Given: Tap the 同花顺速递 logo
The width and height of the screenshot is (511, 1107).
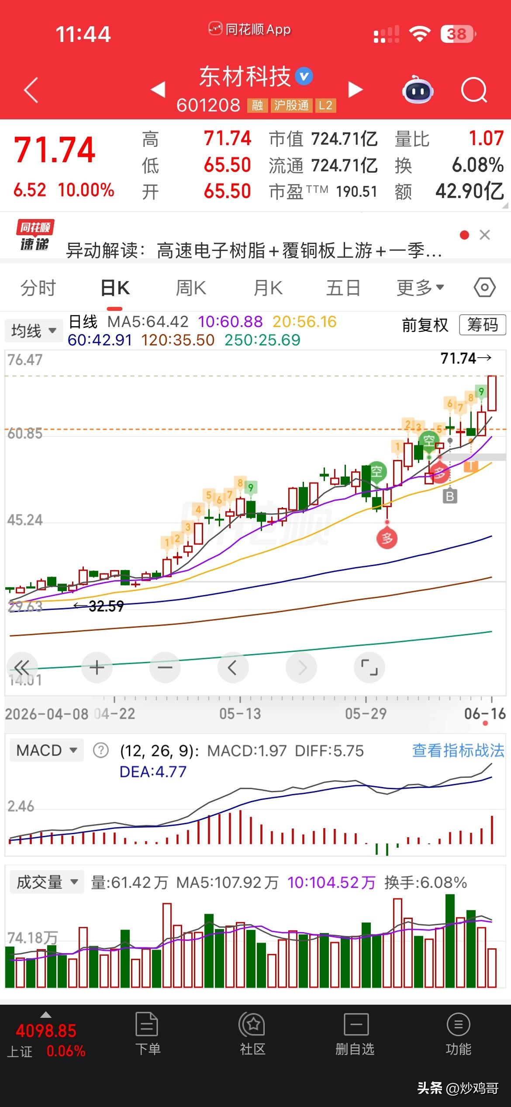Looking at the screenshot, I should point(35,235).
